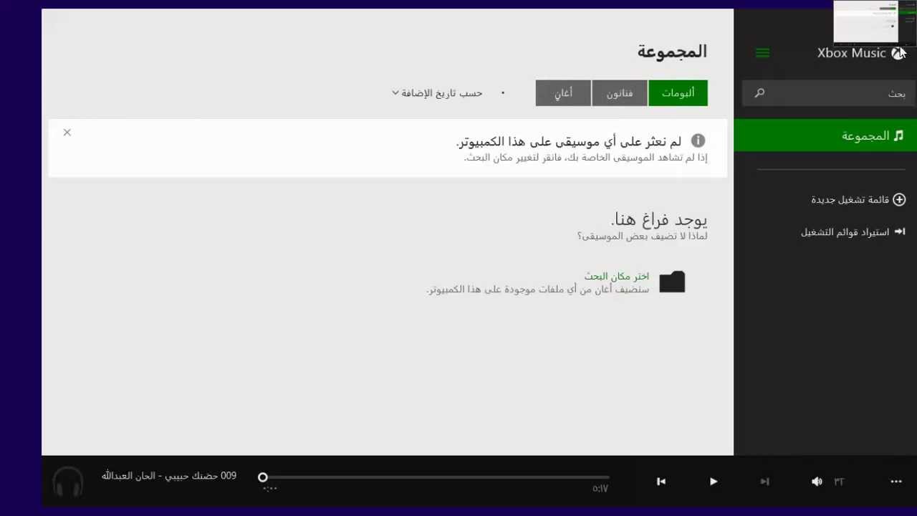The height and width of the screenshot is (516, 917).
Task: Click the playback seek slider handle
Action: (263, 477)
